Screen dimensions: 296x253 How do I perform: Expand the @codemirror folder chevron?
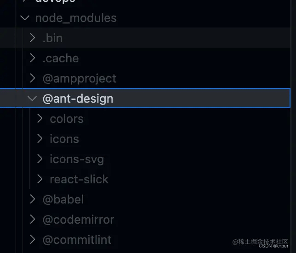[33, 219]
